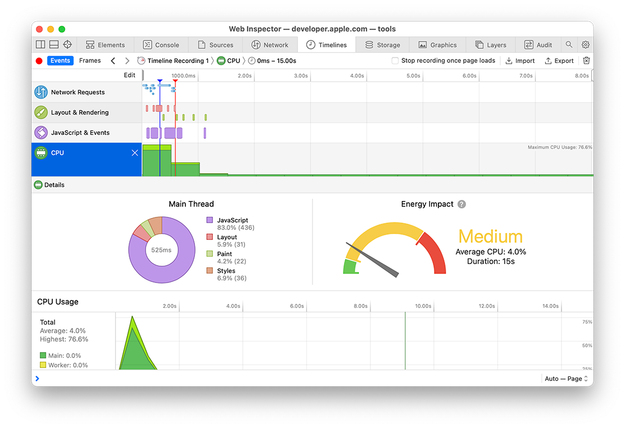The height and width of the screenshot is (428, 625).
Task: Switch to Events view mode
Action: coord(60,61)
